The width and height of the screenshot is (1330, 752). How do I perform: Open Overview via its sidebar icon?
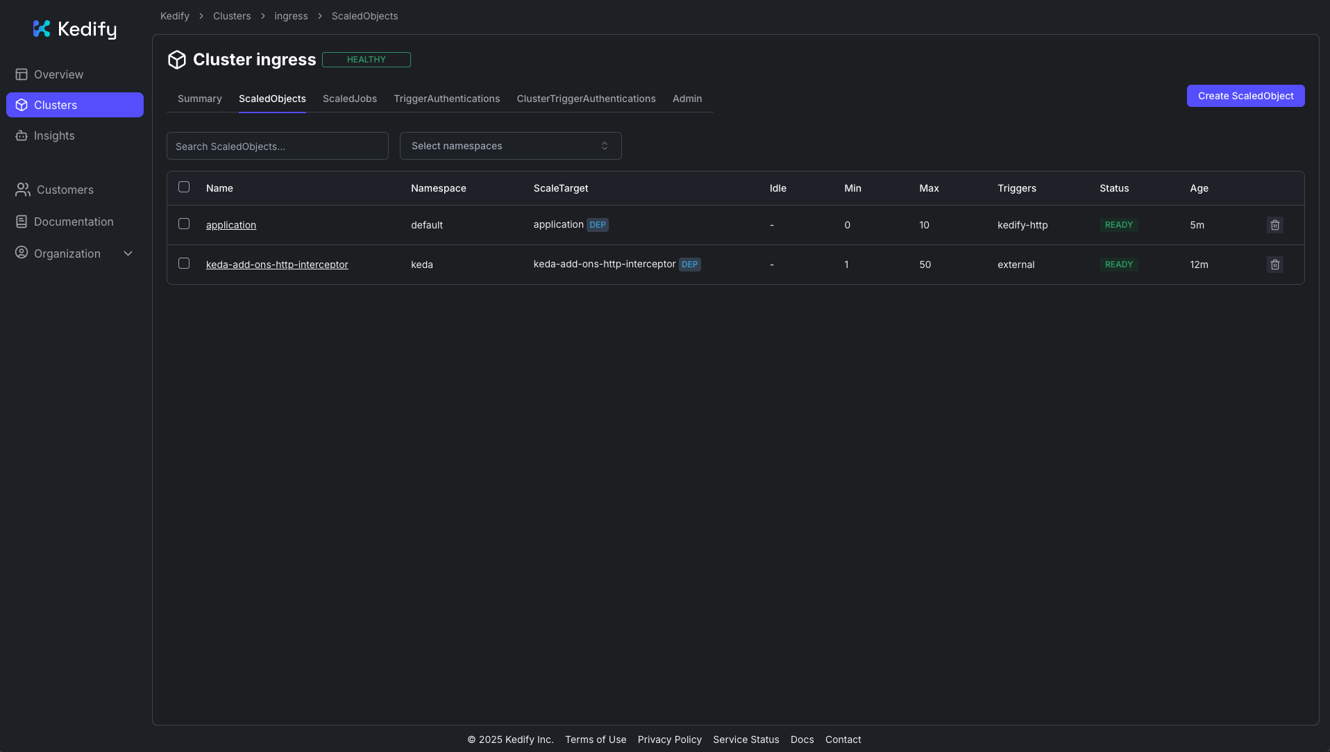22,74
